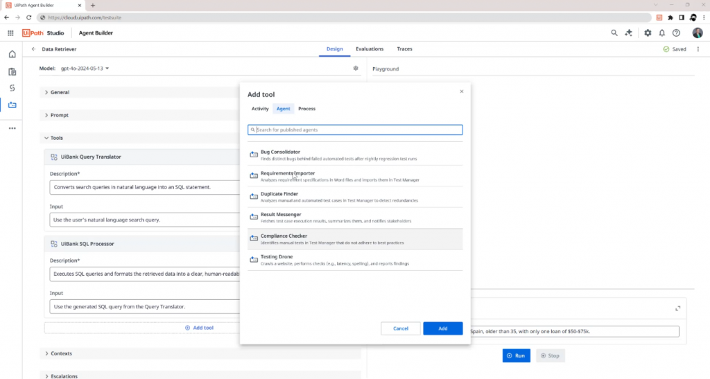Screen dimensions: 710x379
Task: Click the app launcher grid icon
Action: pos(10,33)
